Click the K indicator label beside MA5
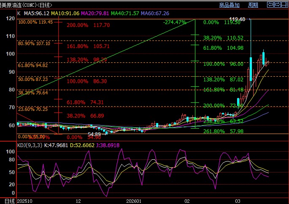The image size is (289, 204). tap(19, 13)
